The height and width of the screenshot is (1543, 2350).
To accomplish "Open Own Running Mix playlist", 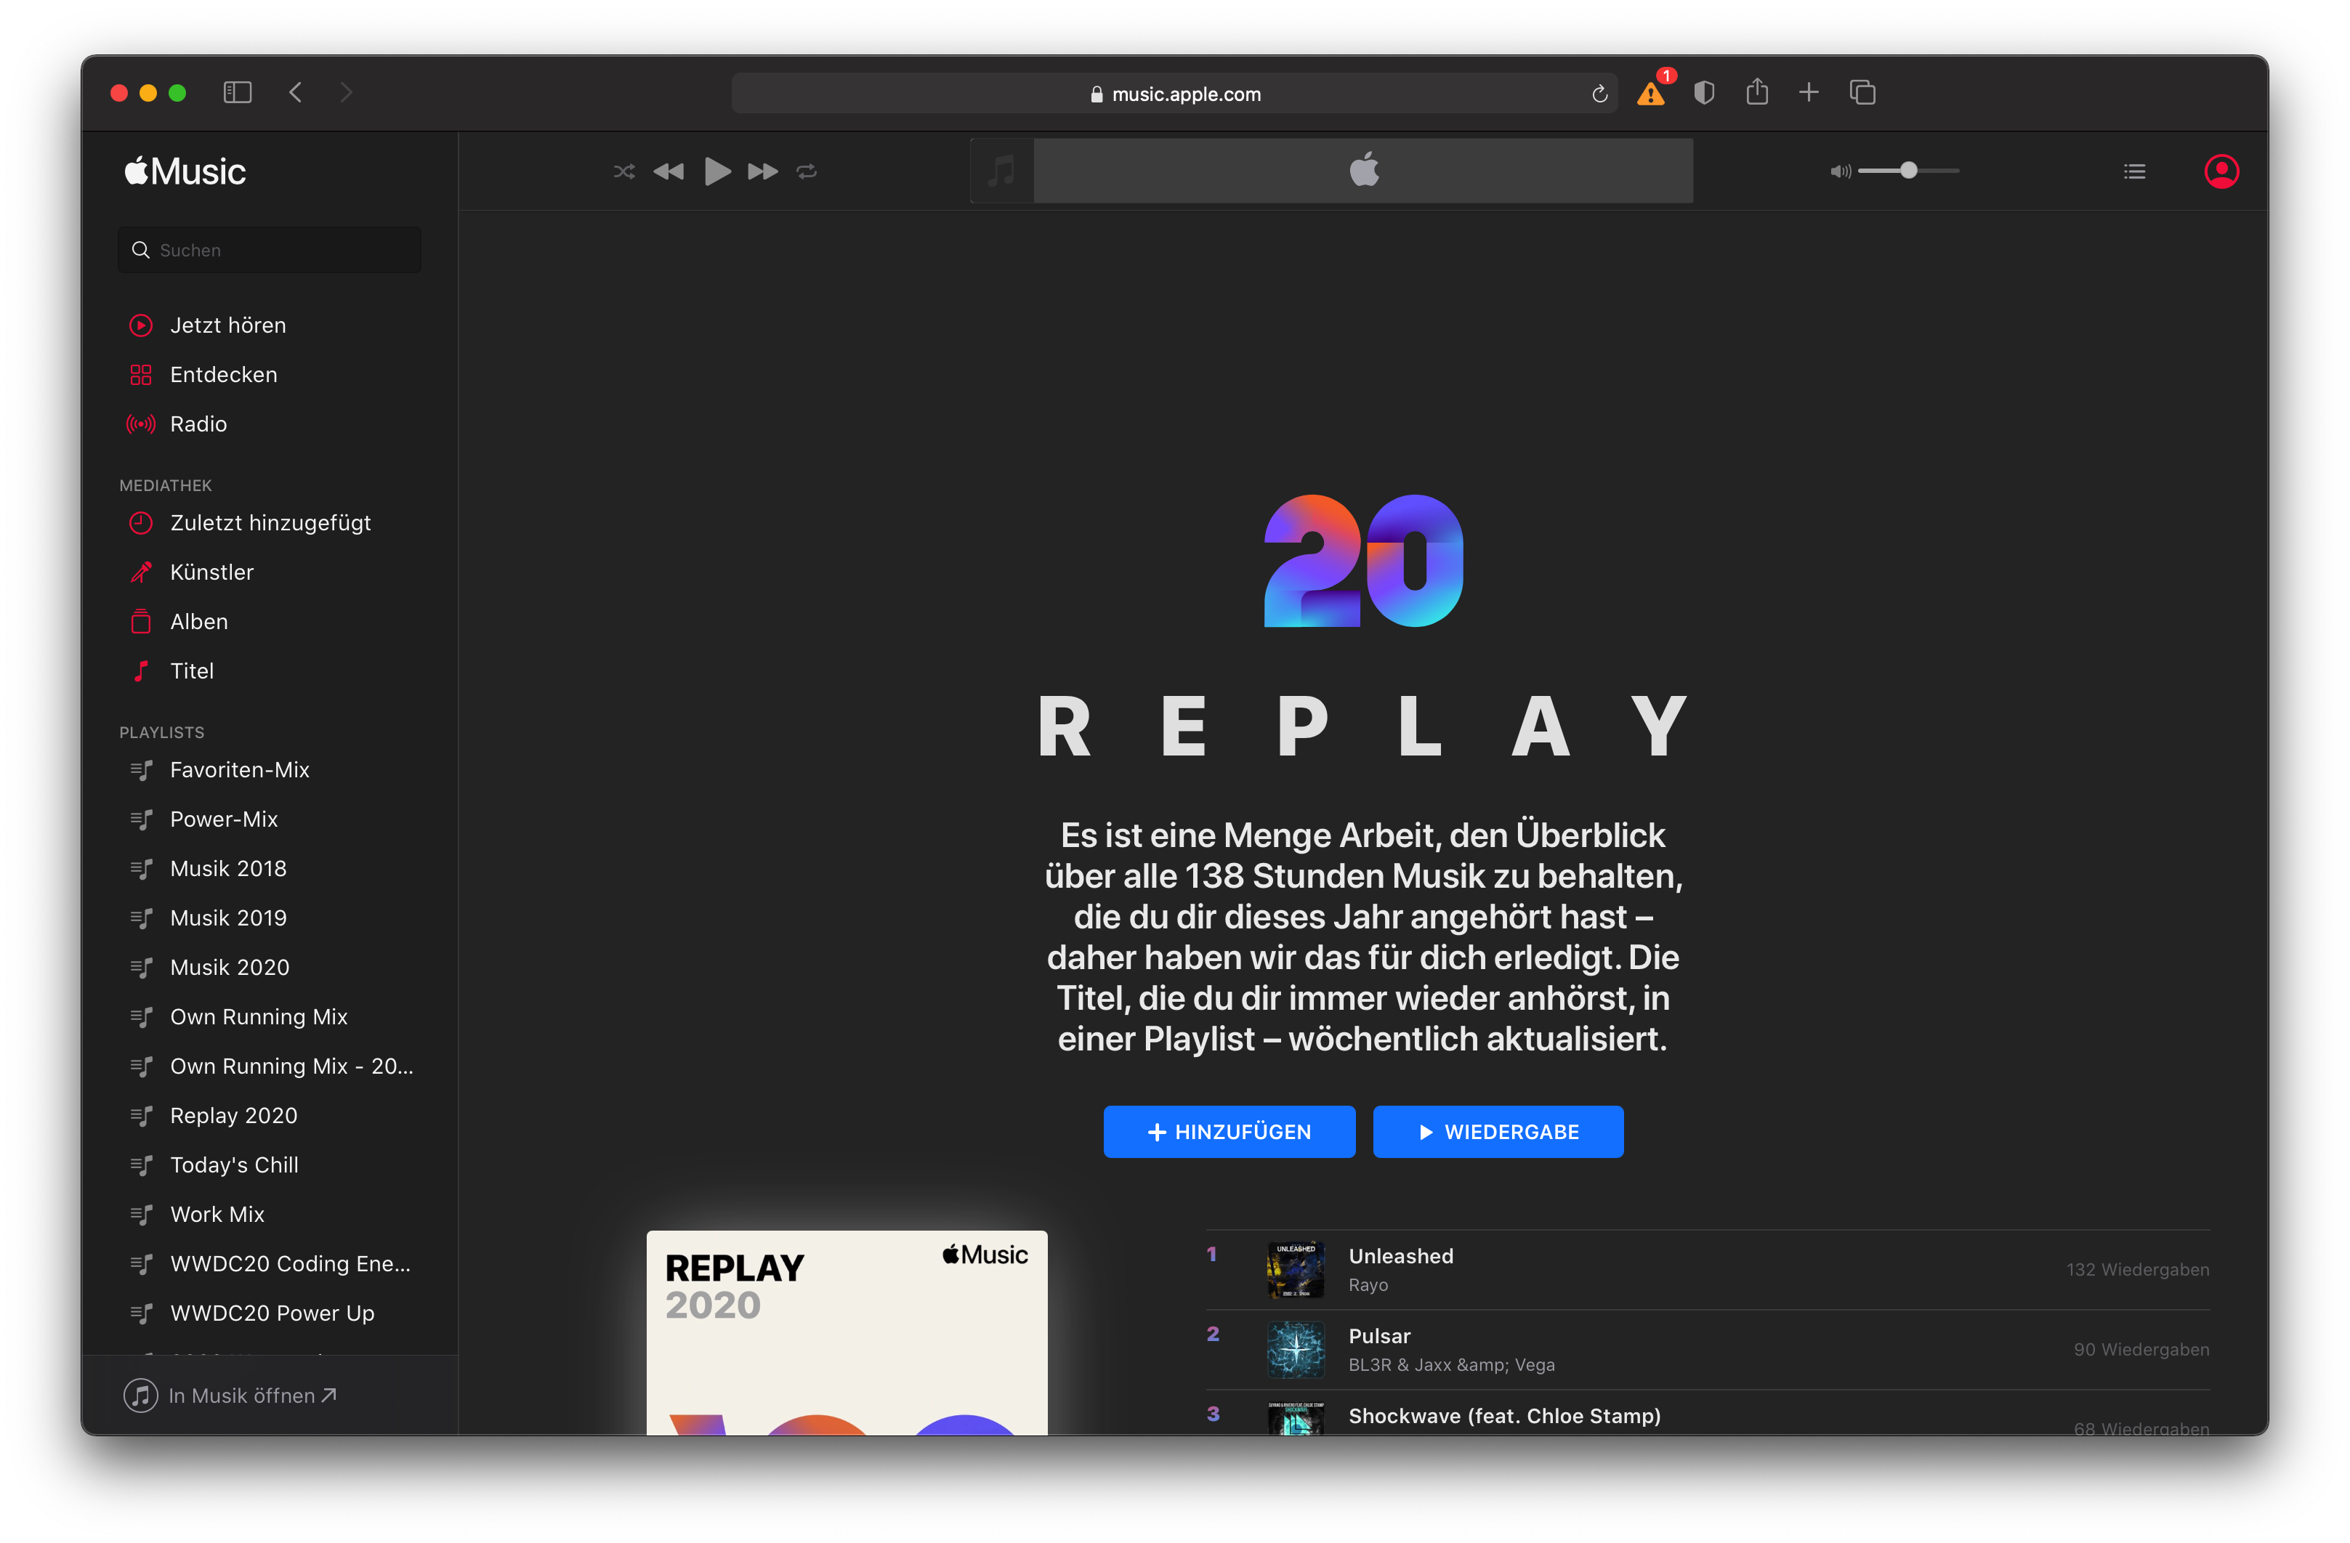I will point(259,1016).
